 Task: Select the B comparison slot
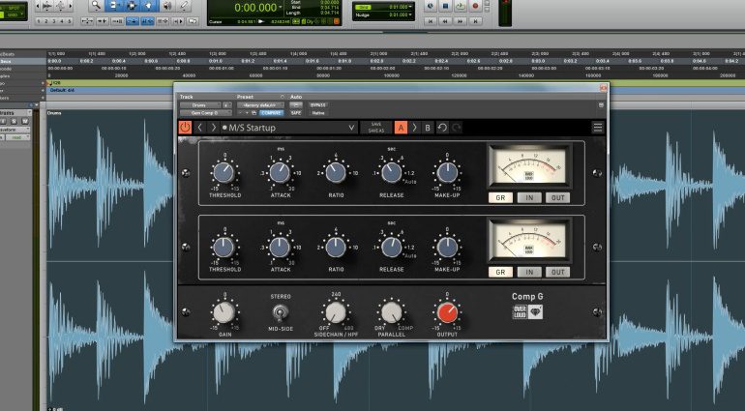coord(428,128)
